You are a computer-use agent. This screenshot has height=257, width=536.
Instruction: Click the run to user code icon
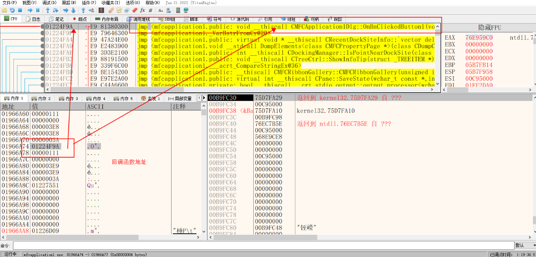91,10
